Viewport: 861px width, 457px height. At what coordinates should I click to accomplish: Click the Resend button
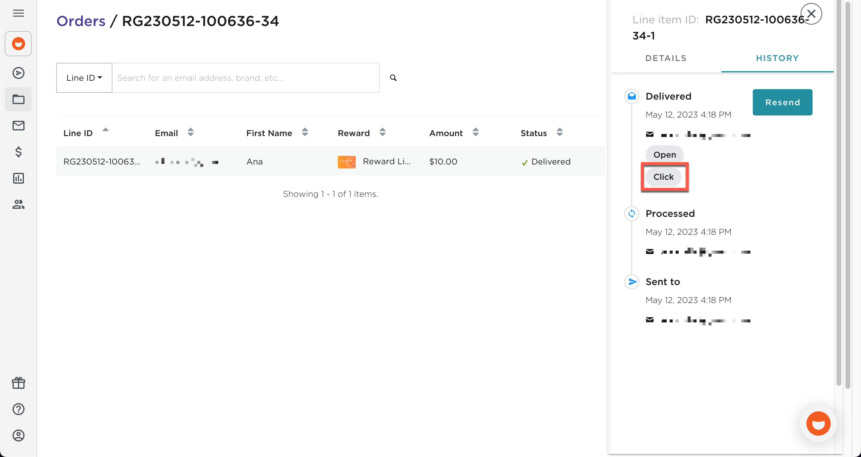[x=782, y=102]
